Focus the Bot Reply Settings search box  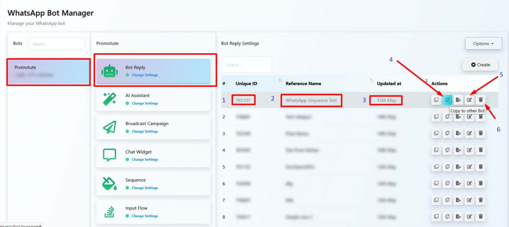tap(247, 65)
